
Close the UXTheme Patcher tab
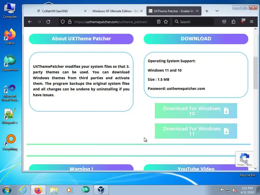point(197,11)
